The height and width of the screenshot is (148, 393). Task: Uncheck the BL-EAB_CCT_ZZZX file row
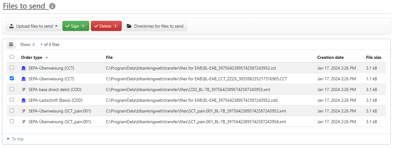[x=12, y=78]
